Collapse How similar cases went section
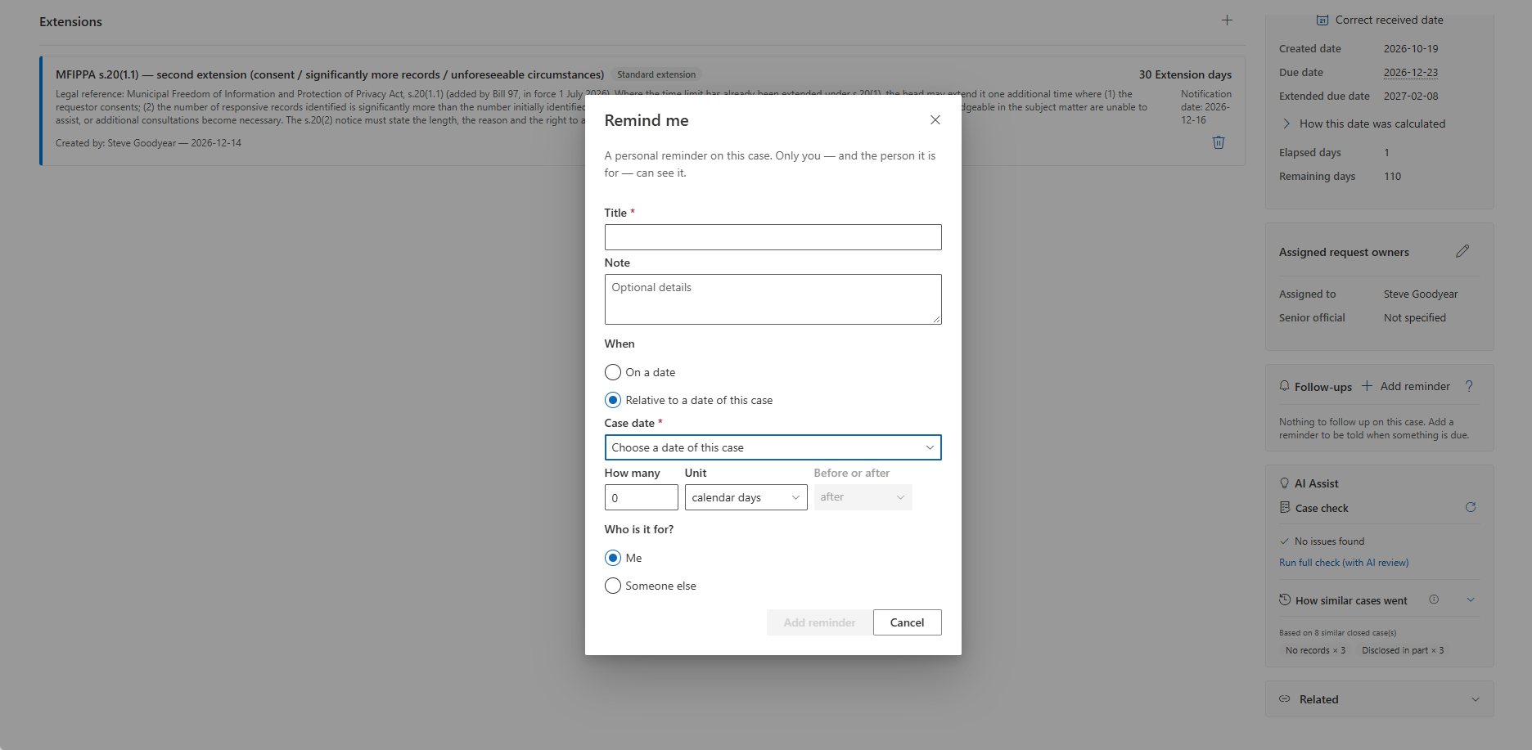The height and width of the screenshot is (750, 1532). pyautogui.click(x=1471, y=600)
